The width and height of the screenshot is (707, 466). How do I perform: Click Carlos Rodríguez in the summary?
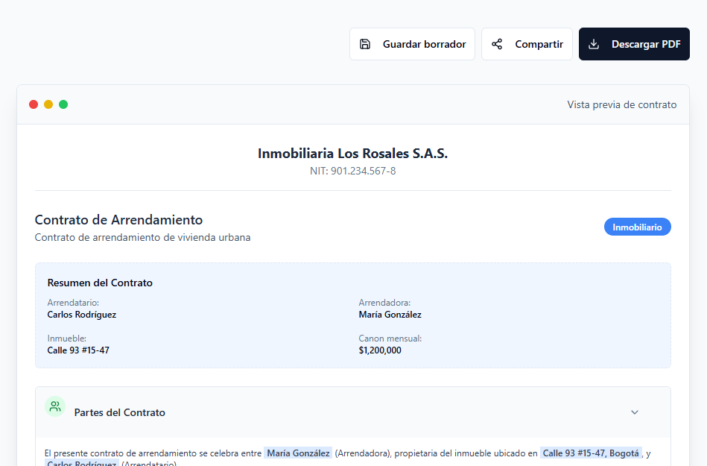[x=82, y=315]
